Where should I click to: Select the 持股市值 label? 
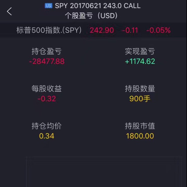(140, 126)
